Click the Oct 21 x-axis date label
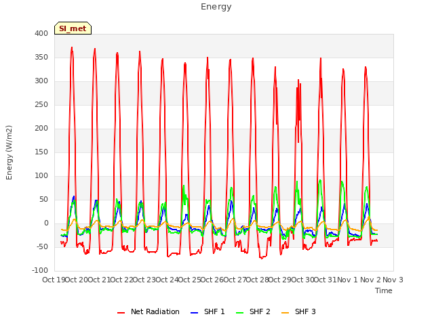Viewport: 434px width, 325px height. click(x=99, y=280)
